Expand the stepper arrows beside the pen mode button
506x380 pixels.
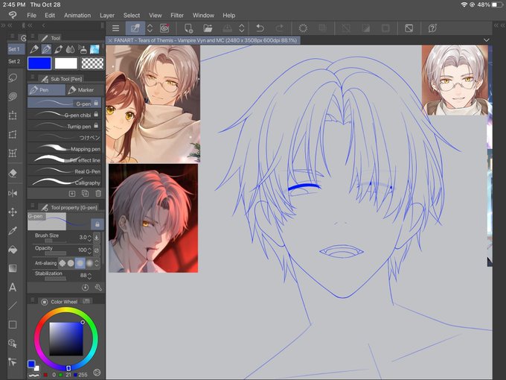(x=150, y=28)
